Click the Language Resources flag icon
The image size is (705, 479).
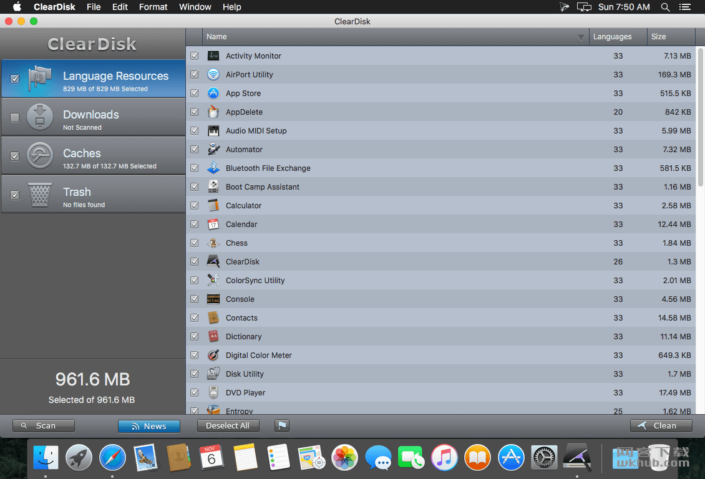tap(39, 79)
